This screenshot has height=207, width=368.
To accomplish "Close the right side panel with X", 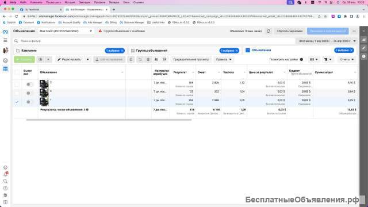I will tap(364, 31).
